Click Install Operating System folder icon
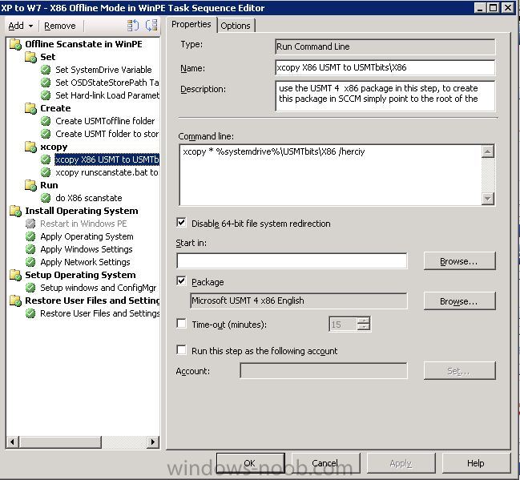The width and height of the screenshot is (520, 480). pos(15,211)
